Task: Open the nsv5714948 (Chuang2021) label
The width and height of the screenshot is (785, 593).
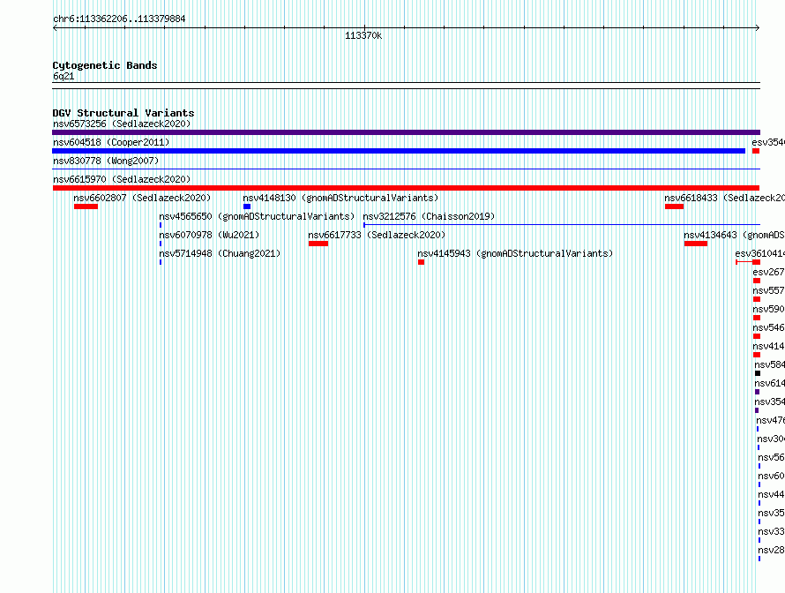Action: pyautogui.click(x=220, y=253)
